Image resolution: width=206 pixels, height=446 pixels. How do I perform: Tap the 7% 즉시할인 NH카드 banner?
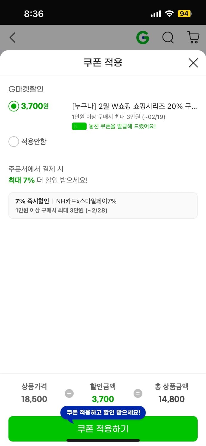pyautogui.click(x=103, y=205)
